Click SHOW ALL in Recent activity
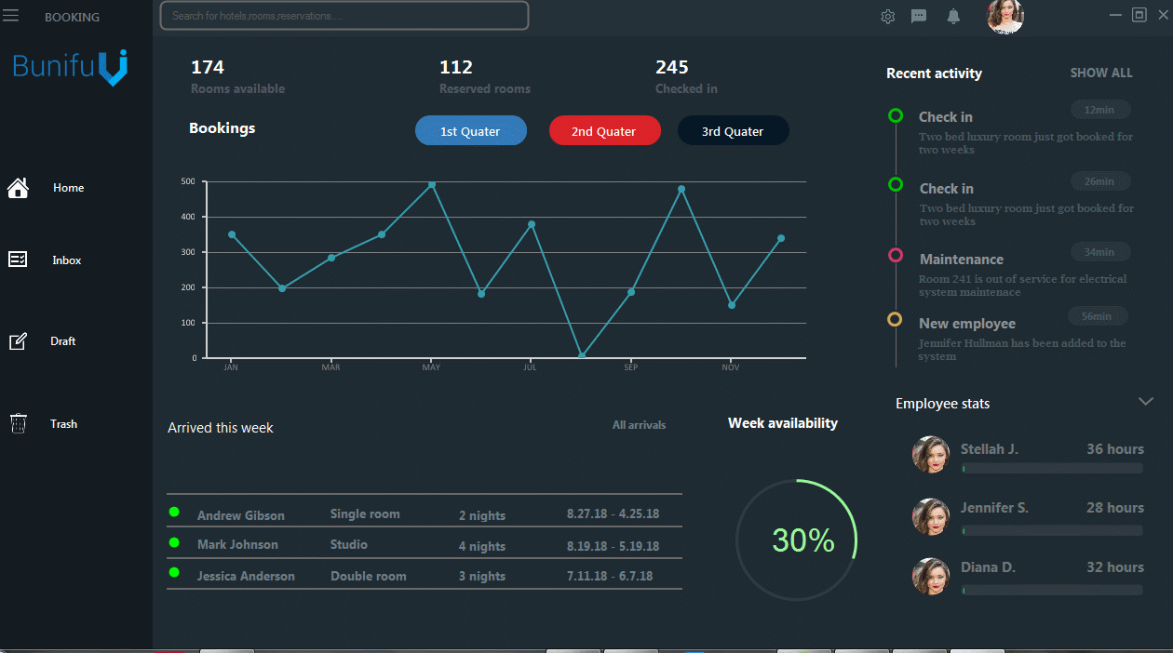 coord(1101,73)
